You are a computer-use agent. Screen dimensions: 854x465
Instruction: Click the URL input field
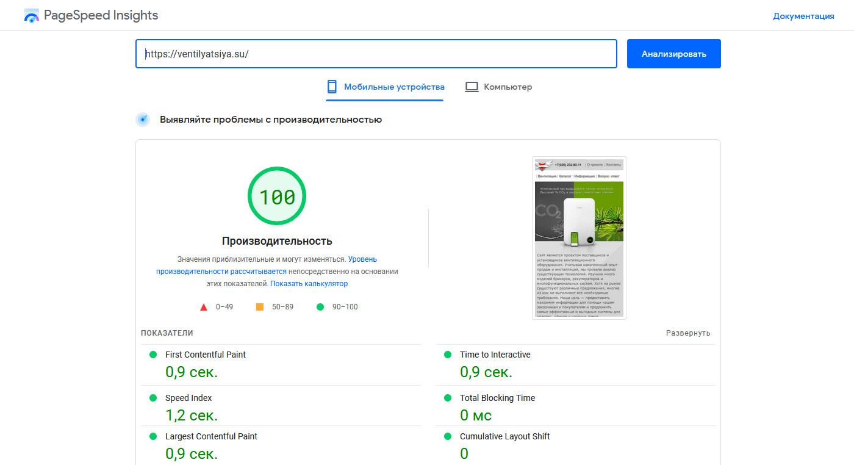tap(376, 54)
